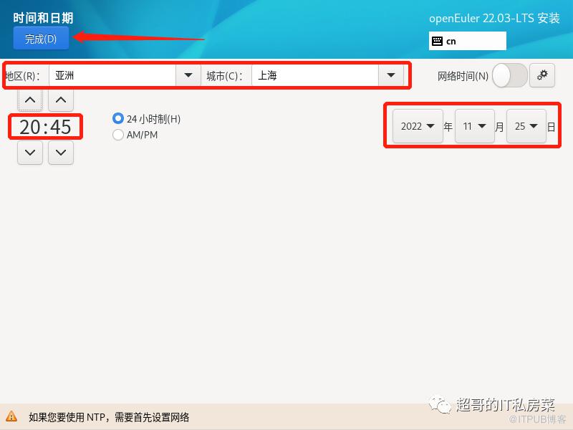The image size is (573, 430).
Task: Click the warning text 如果您要使用 NTP
Action: [109, 417]
